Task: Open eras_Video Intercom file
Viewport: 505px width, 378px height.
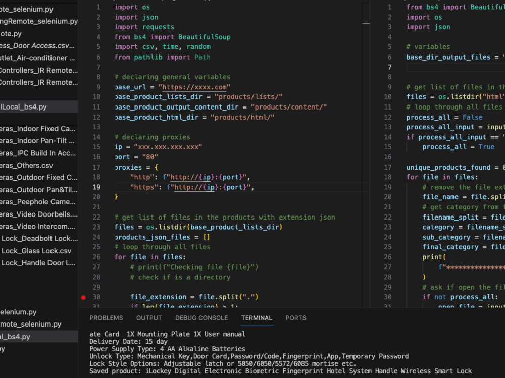Action: 39,227
